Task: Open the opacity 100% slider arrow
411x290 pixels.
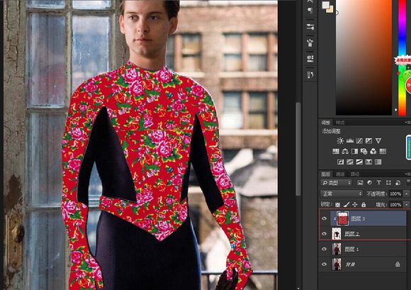Action: pyautogui.click(x=407, y=194)
